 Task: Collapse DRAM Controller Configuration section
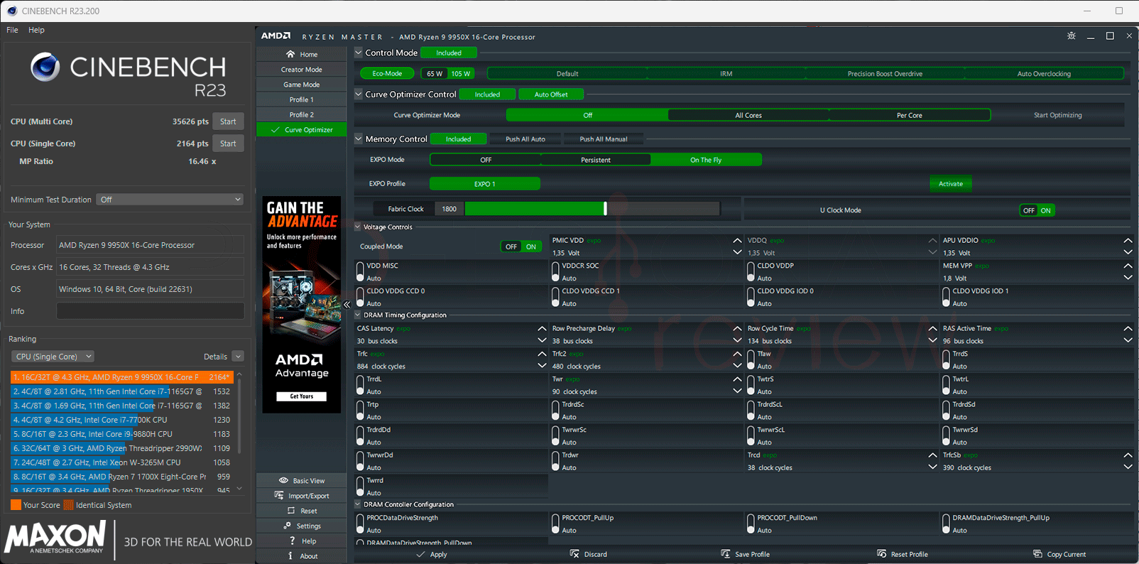pos(358,504)
